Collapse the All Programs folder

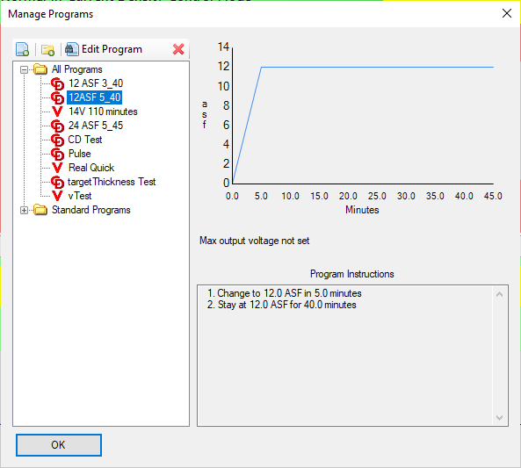[x=24, y=69]
